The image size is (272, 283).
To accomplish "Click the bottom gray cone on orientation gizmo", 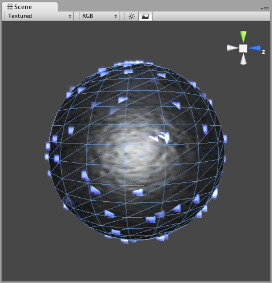I will tap(243, 59).
